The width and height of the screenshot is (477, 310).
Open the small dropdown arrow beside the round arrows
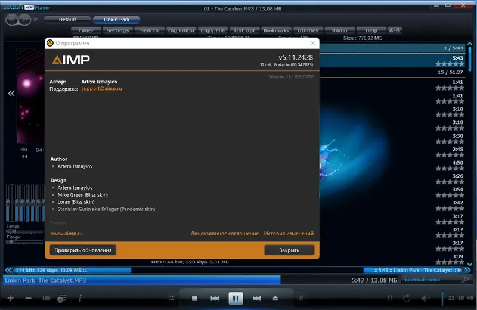point(35,20)
